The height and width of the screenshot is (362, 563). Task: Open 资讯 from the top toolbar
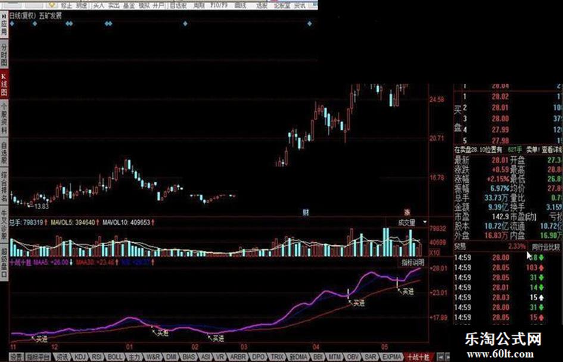click(300, 5)
